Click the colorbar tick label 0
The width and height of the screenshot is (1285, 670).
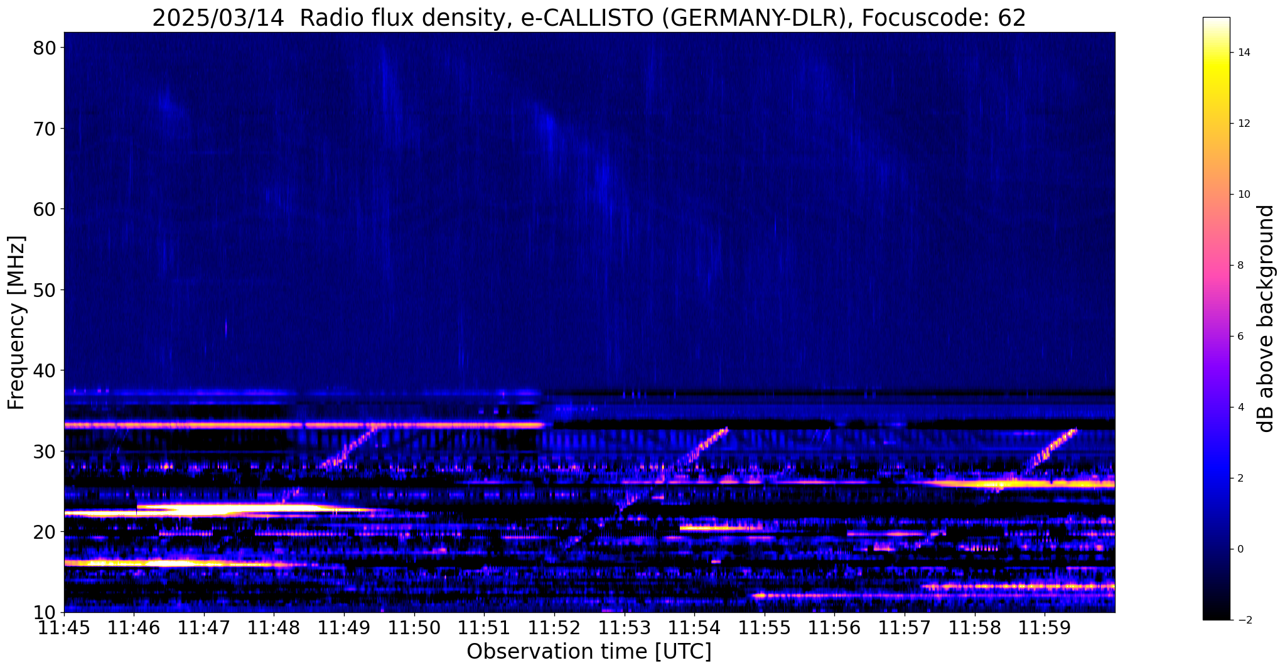click(1240, 549)
